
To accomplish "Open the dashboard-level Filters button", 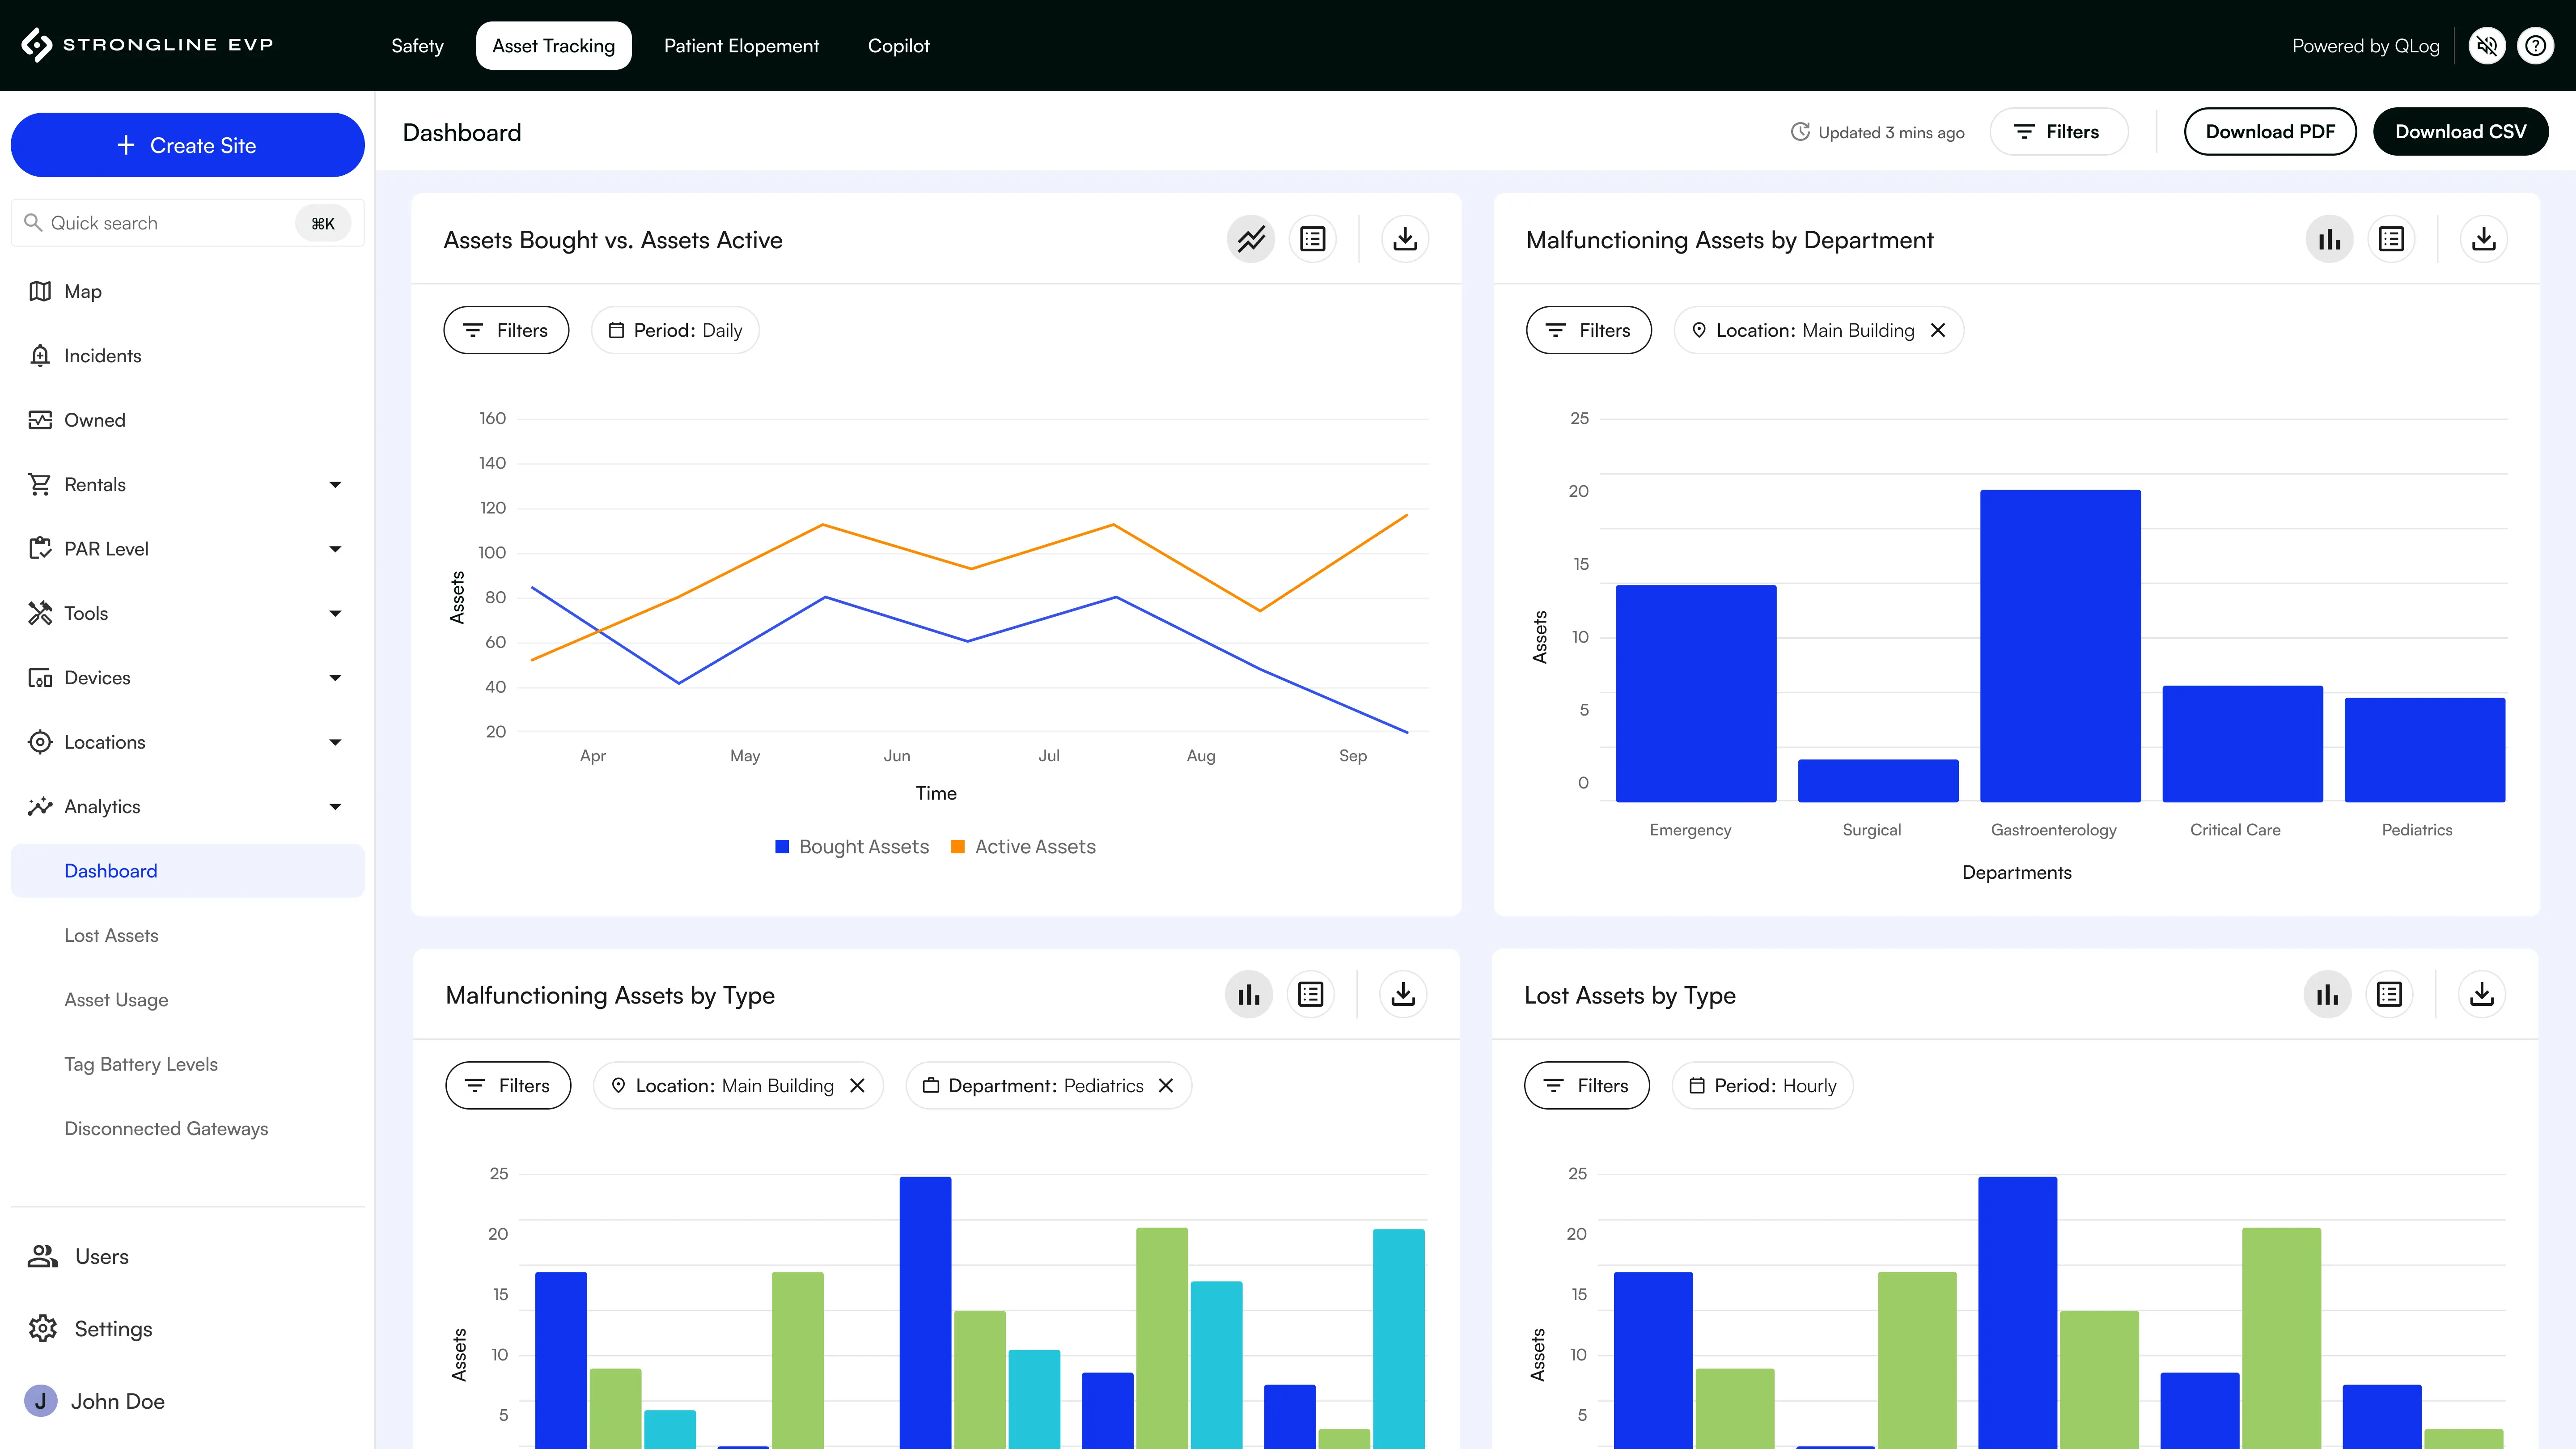I will pos(2059,132).
